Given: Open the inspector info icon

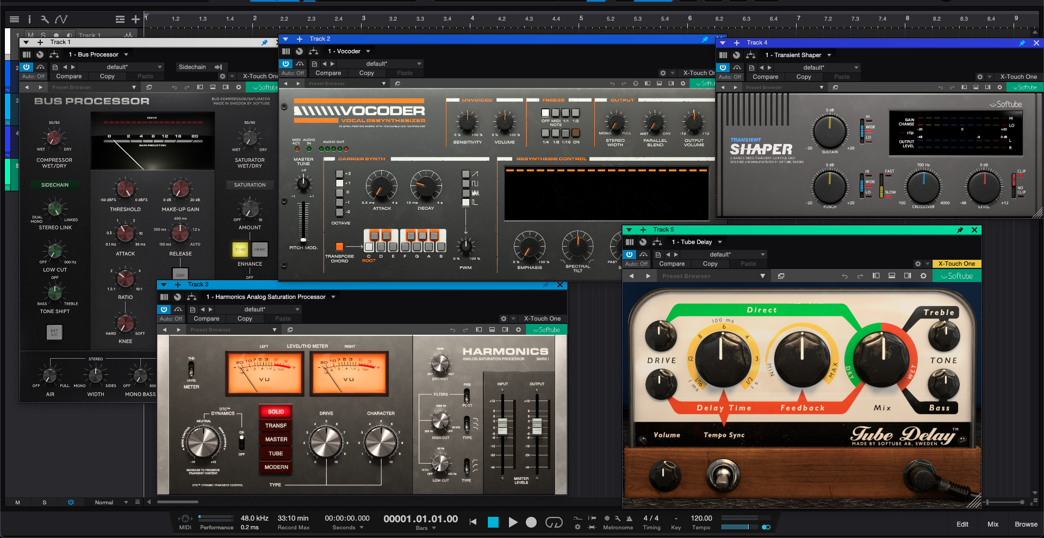Looking at the screenshot, I should click(29, 19).
